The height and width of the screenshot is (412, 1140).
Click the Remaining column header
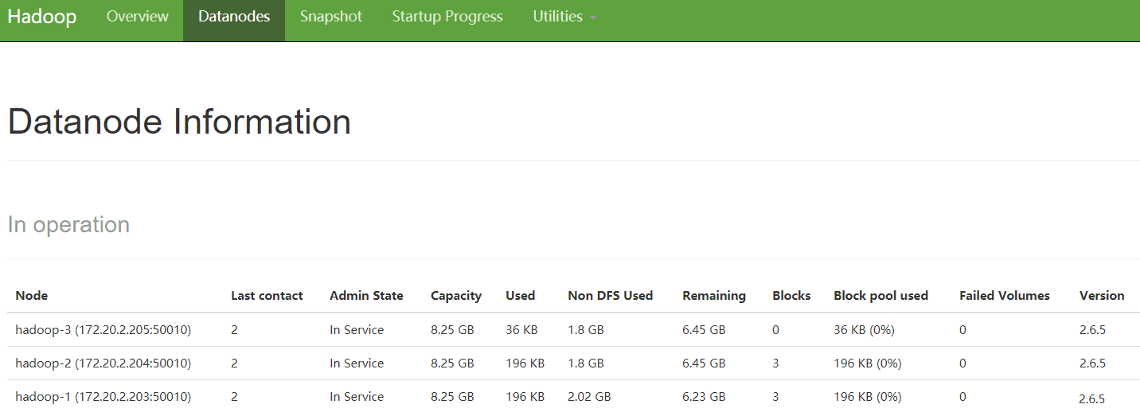(x=714, y=296)
